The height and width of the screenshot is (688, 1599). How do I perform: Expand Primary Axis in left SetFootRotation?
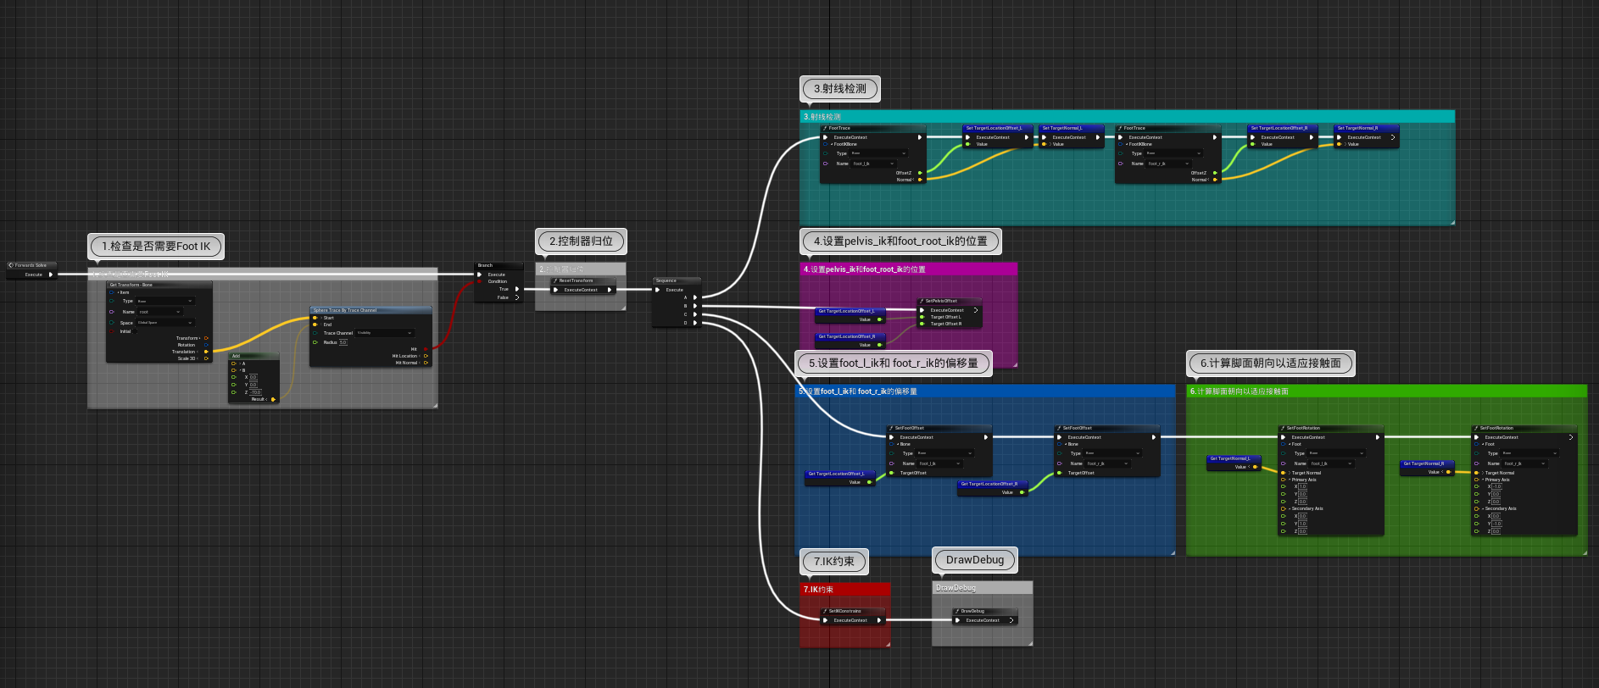1290,480
